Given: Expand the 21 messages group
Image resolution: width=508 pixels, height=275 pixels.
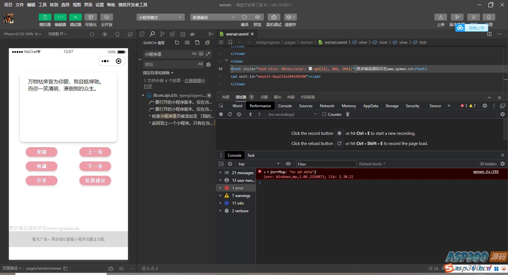Looking at the screenshot, I should point(220,173).
